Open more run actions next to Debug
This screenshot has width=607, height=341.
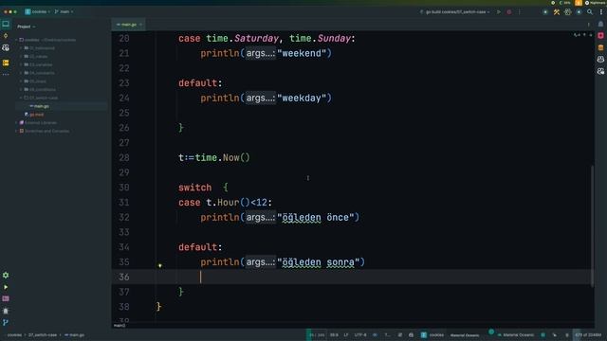[520, 12]
